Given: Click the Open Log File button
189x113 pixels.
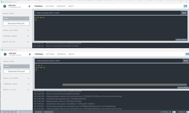Looking at the screenshot, I should (48, 112).
